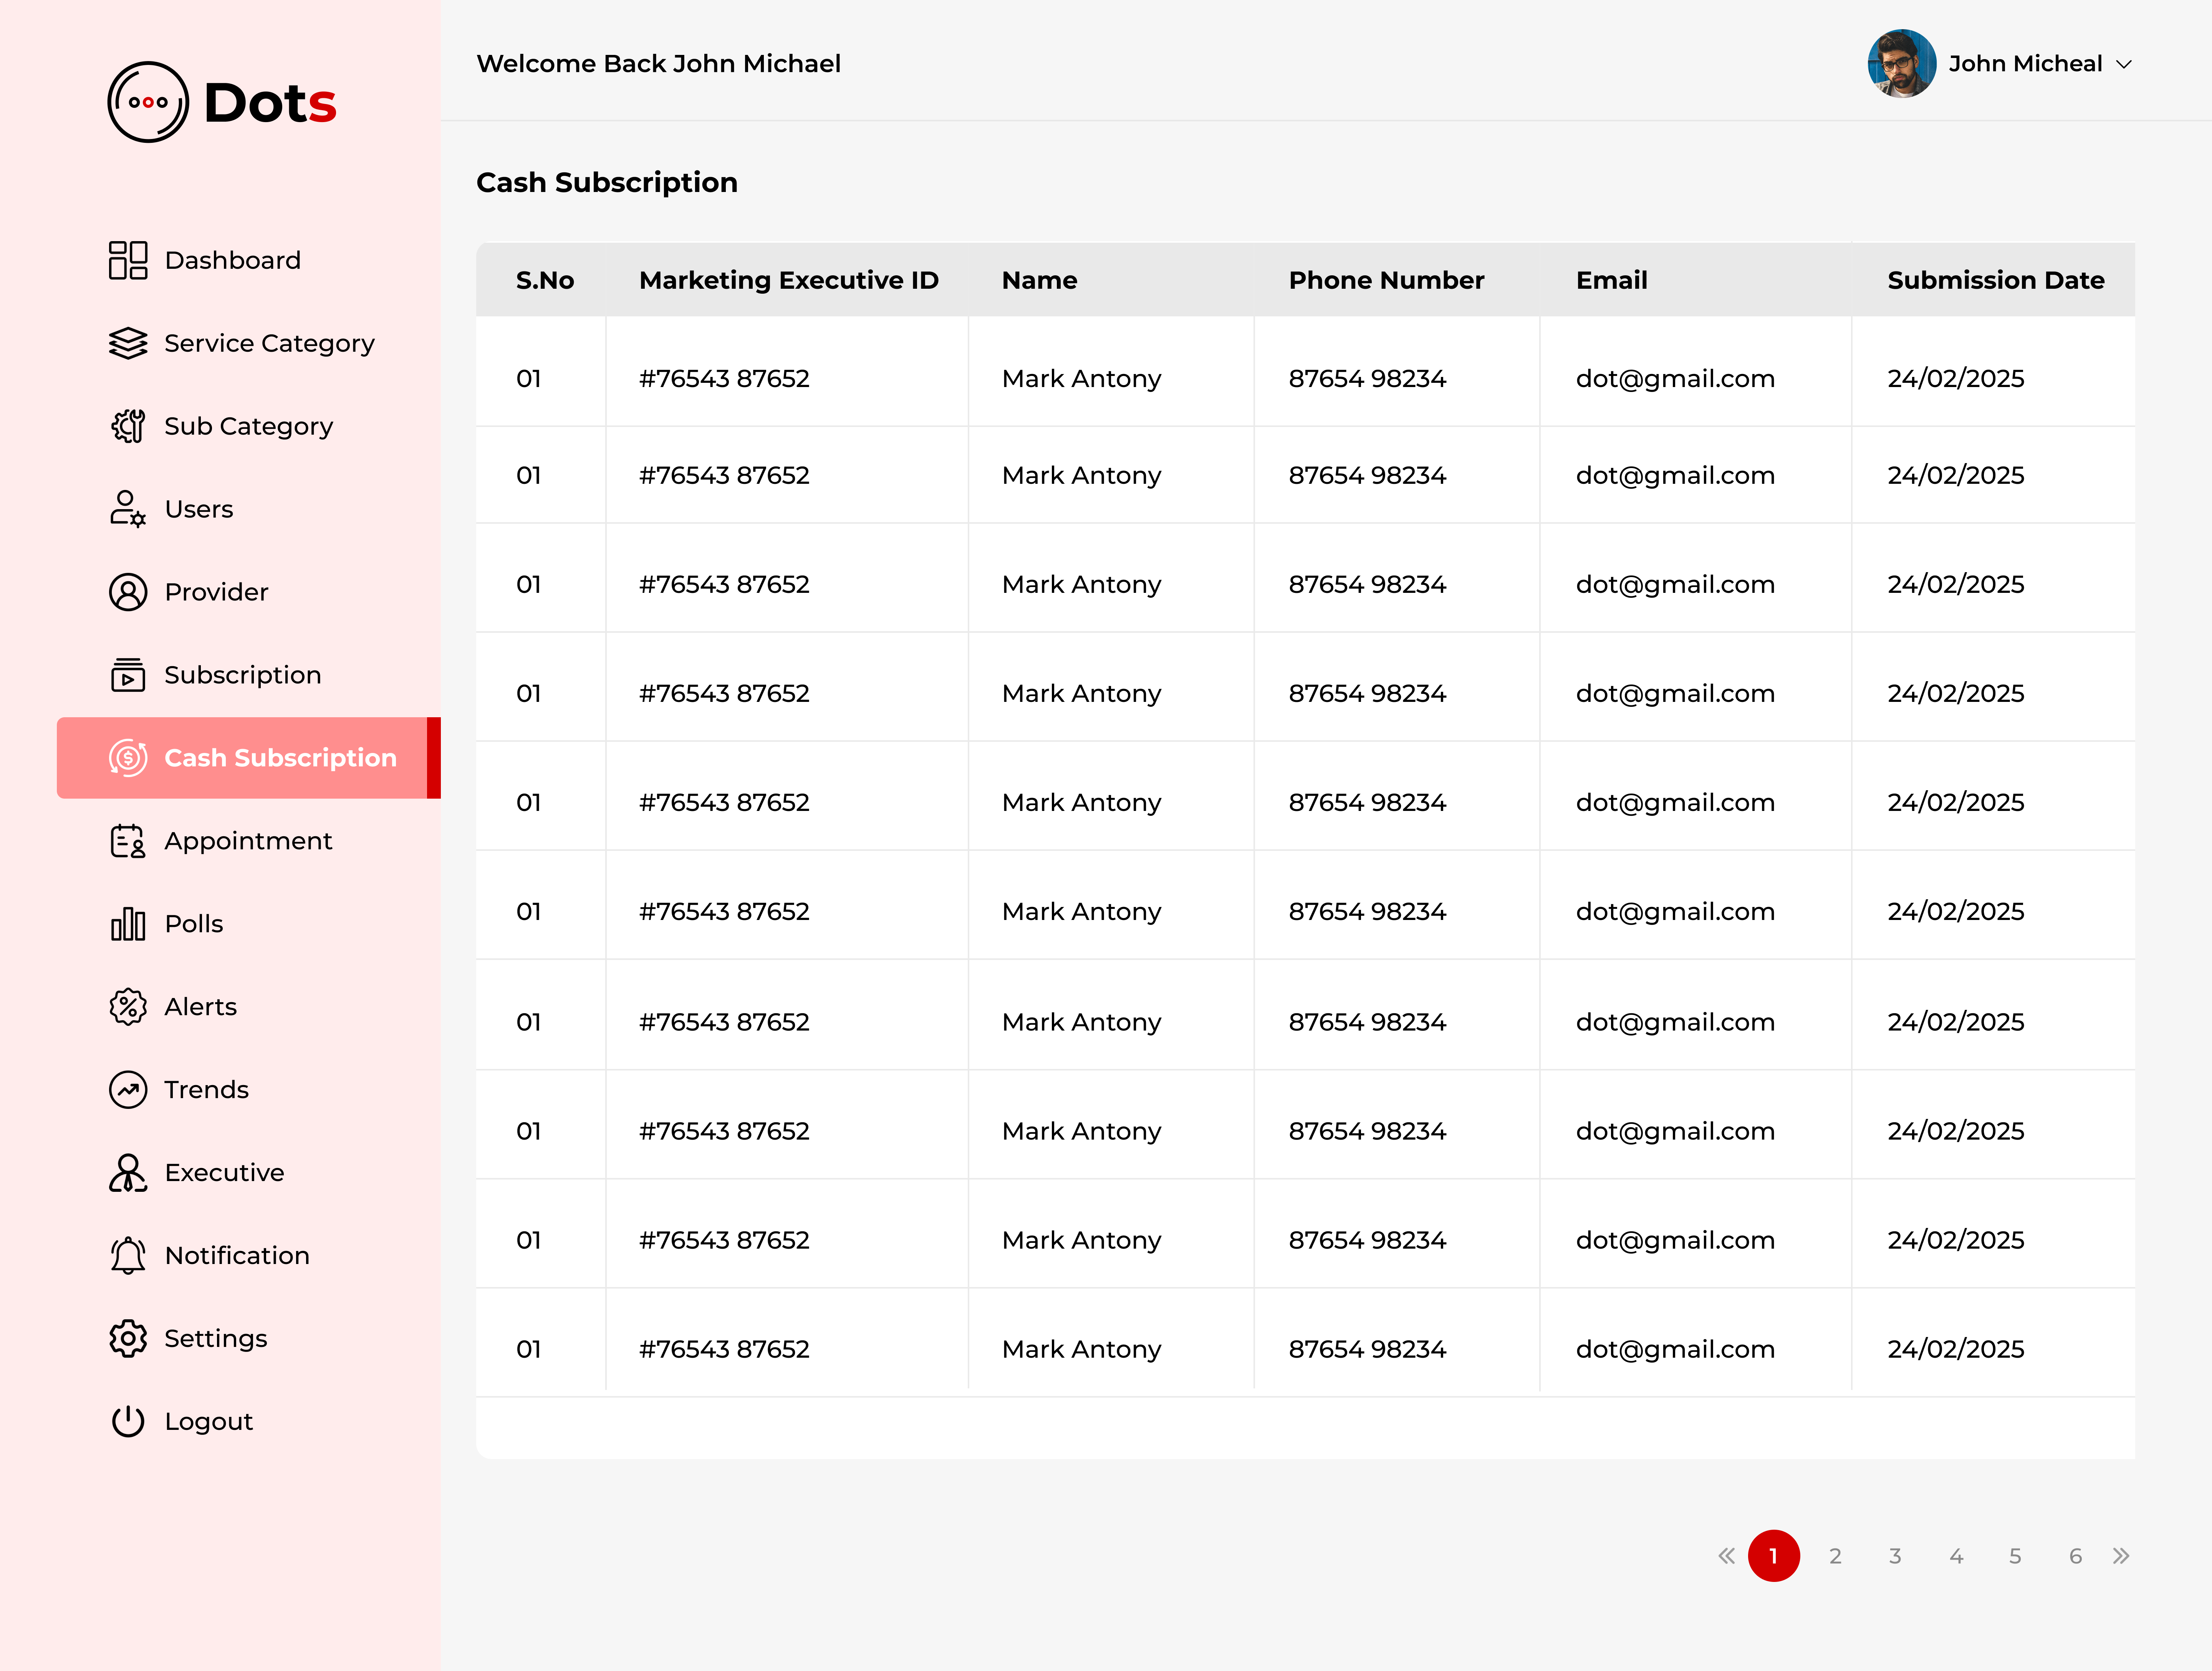Screen dimensions: 2212x1671
Task: Click the Alerts percent badge icon
Action: click(x=128, y=1007)
